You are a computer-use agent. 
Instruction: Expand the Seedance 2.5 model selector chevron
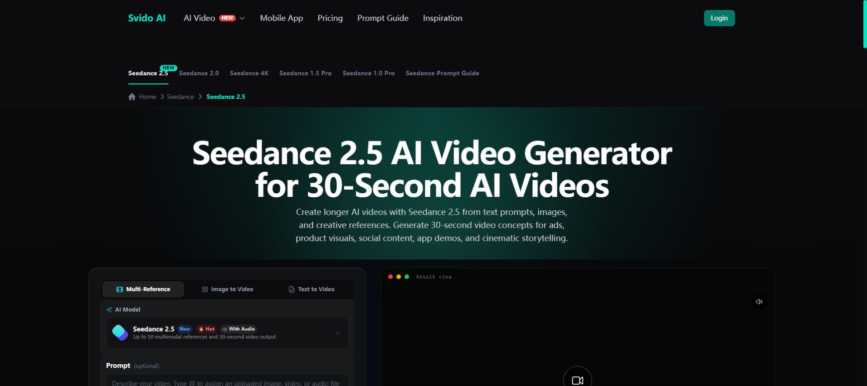point(338,332)
